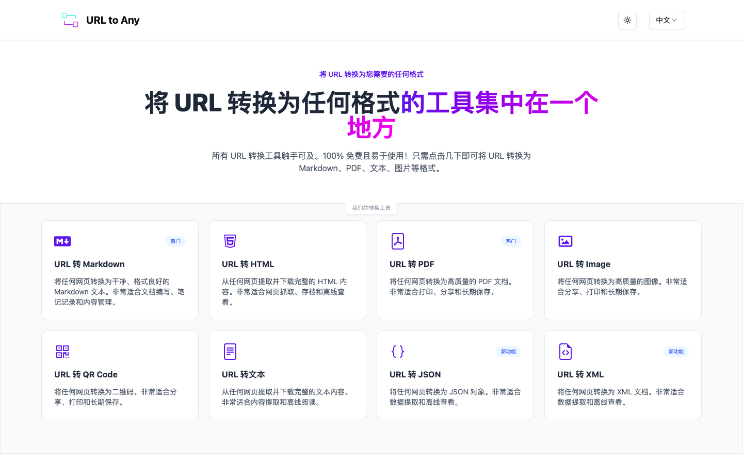The width and height of the screenshot is (743, 464).
Task: Click the 新功能 badge on the XML card
Action: (x=676, y=352)
